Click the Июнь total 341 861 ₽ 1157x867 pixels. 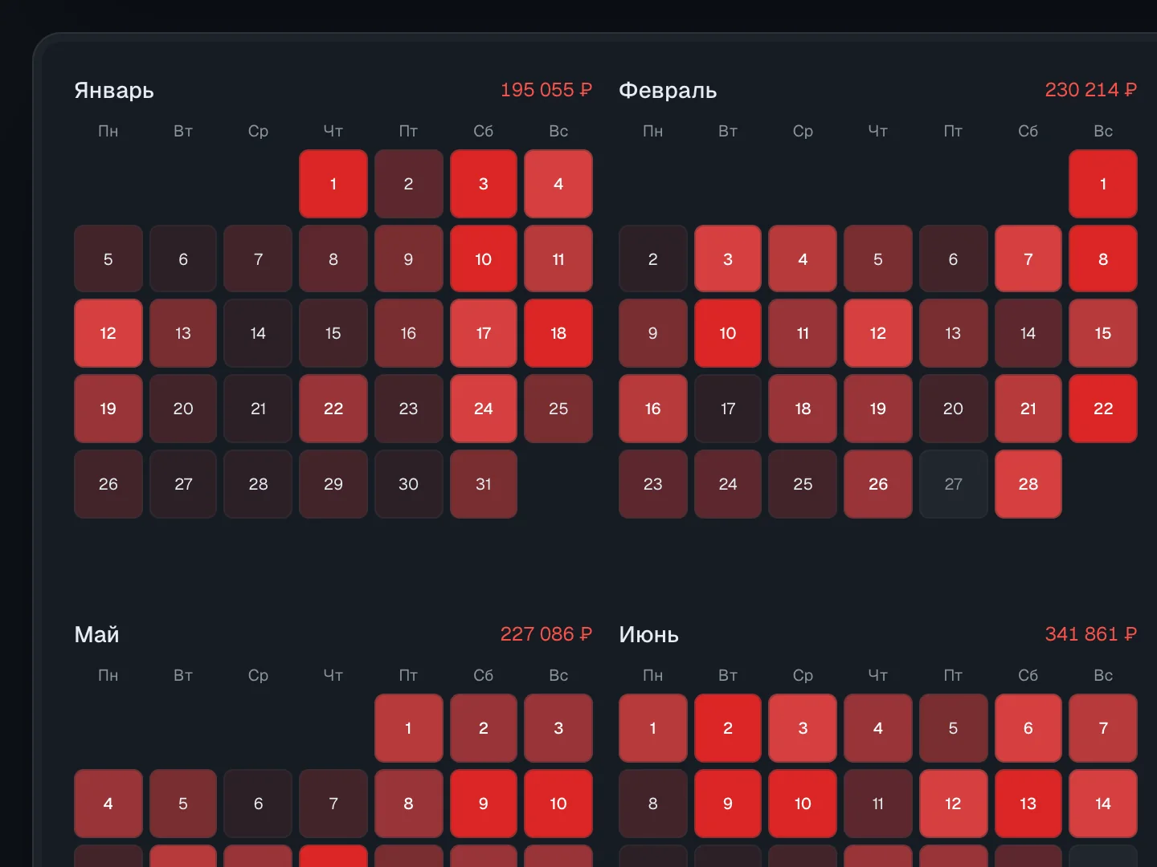pyautogui.click(x=1091, y=634)
